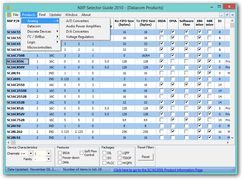The image size is (243, 180).
Task: Click horizontal scrollbar left arrow
Action: tap(8, 142)
